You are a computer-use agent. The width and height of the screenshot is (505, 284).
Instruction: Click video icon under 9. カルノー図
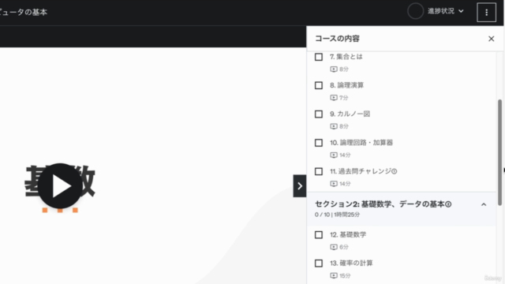pos(334,126)
